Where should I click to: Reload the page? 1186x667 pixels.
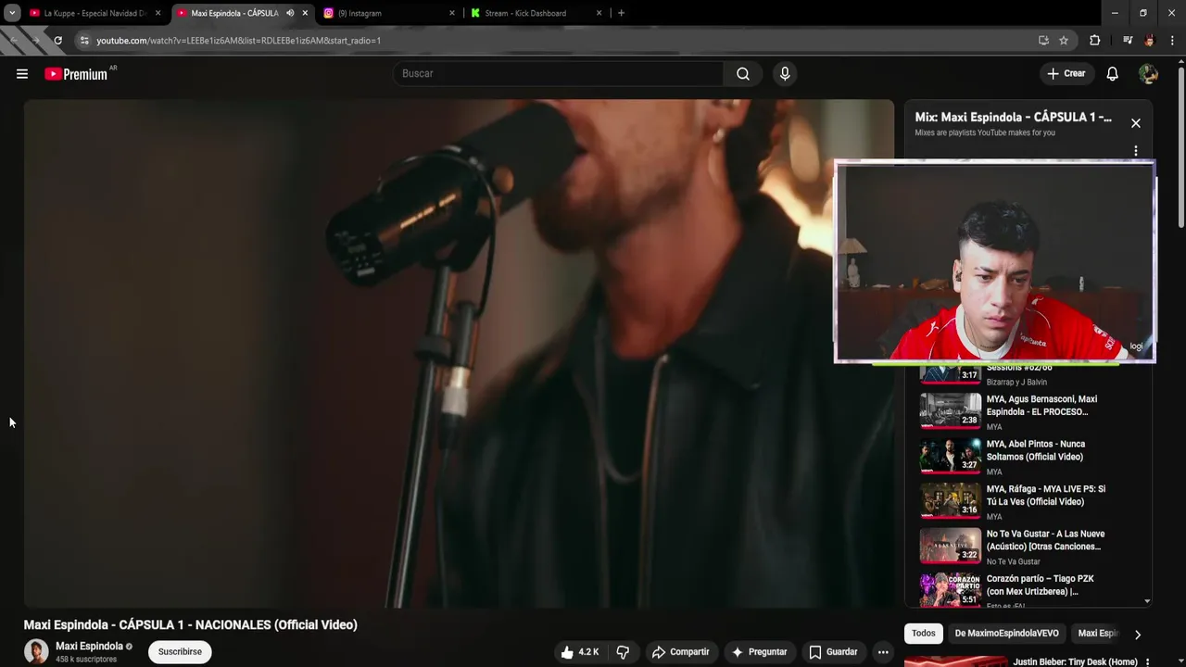tap(57, 41)
